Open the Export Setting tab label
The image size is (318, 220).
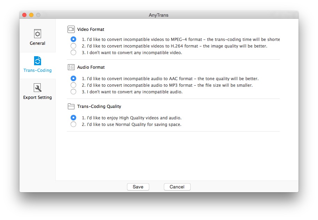point(37,98)
